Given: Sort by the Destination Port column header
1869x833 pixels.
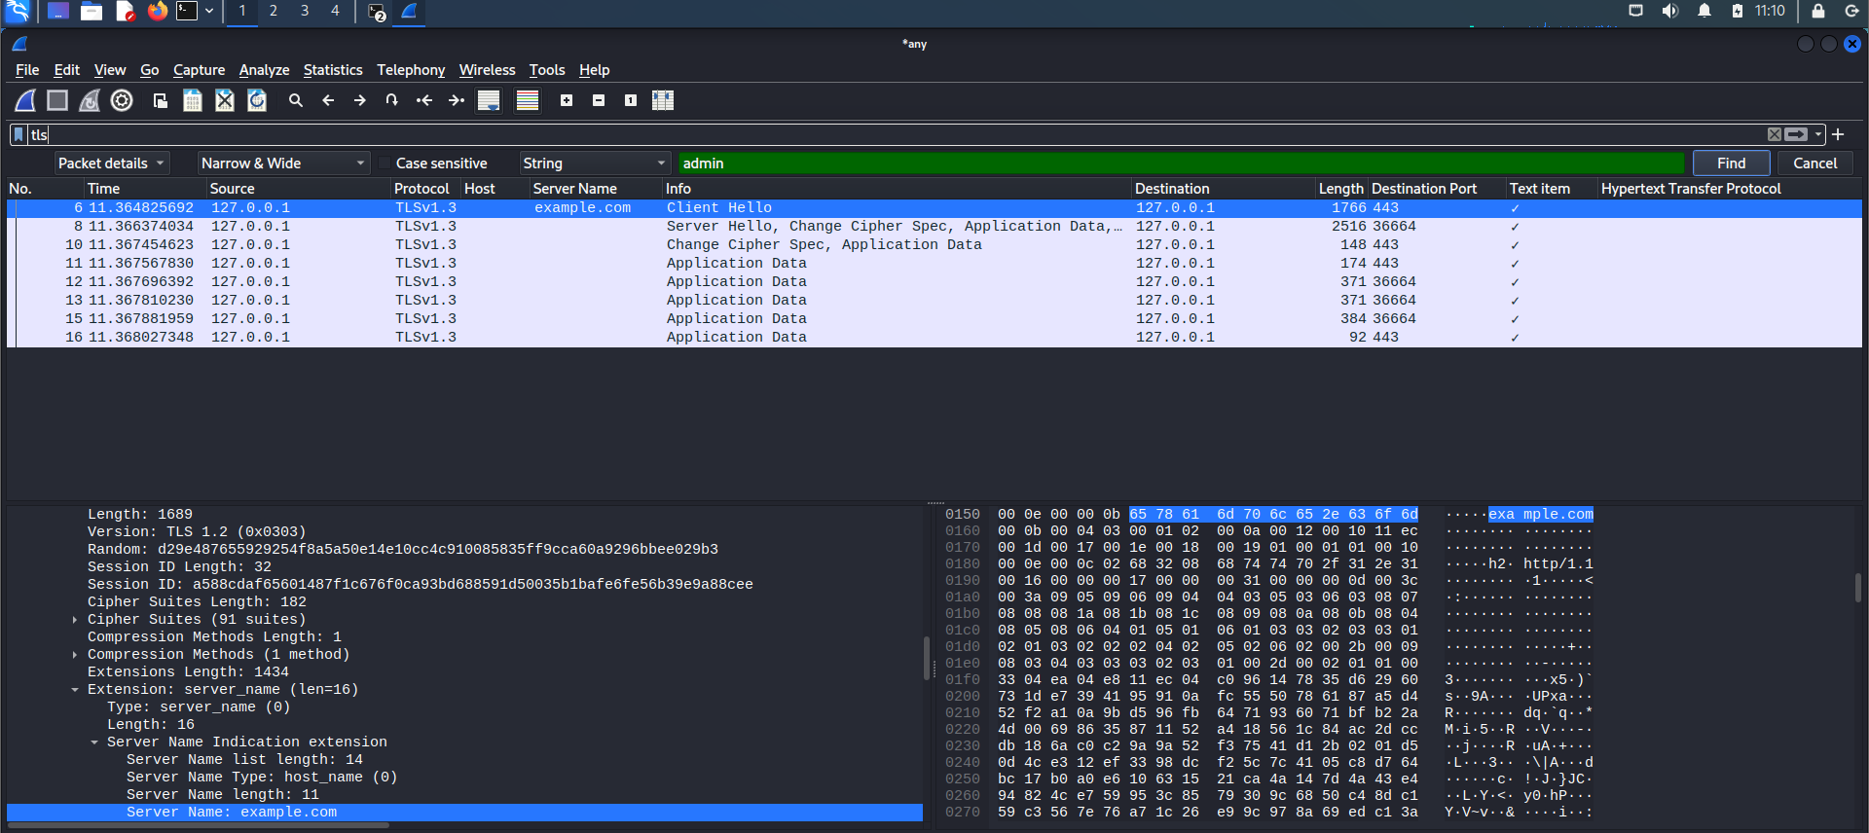Looking at the screenshot, I should tap(1436, 189).
